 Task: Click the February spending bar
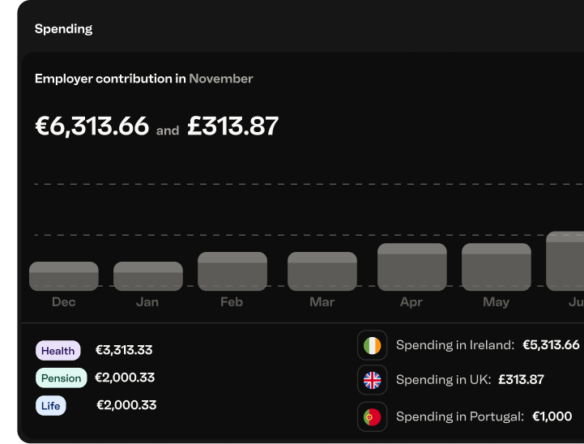tap(232, 271)
